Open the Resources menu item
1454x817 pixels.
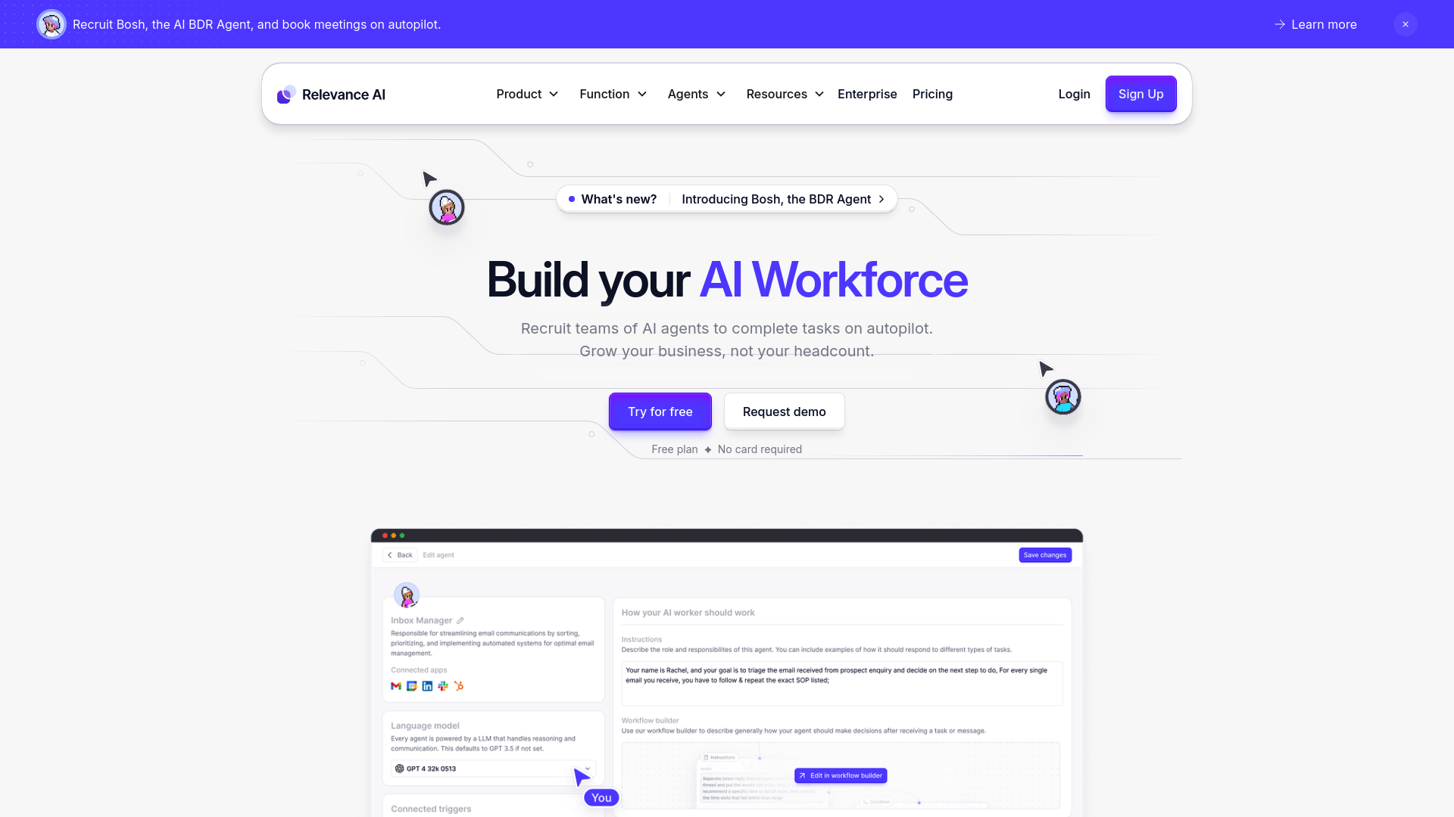point(784,94)
